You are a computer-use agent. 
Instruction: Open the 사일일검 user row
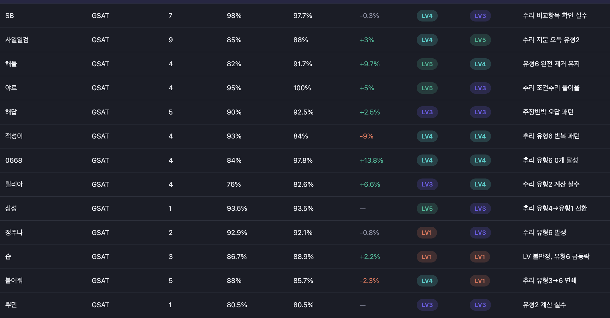[x=17, y=40]
